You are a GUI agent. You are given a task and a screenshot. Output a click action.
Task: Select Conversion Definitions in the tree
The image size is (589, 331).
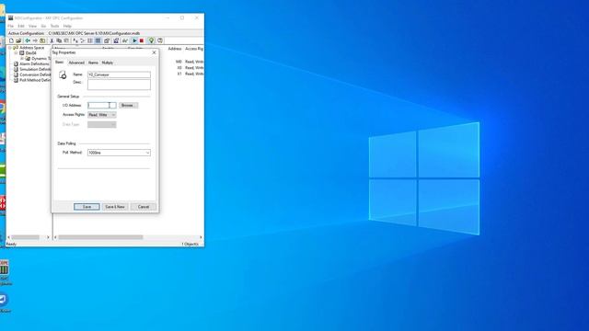click(x=35, y=74)
